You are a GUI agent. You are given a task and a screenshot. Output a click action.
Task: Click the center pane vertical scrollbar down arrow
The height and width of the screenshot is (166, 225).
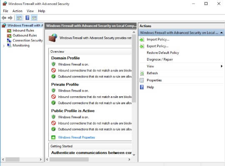pos(134,154)
